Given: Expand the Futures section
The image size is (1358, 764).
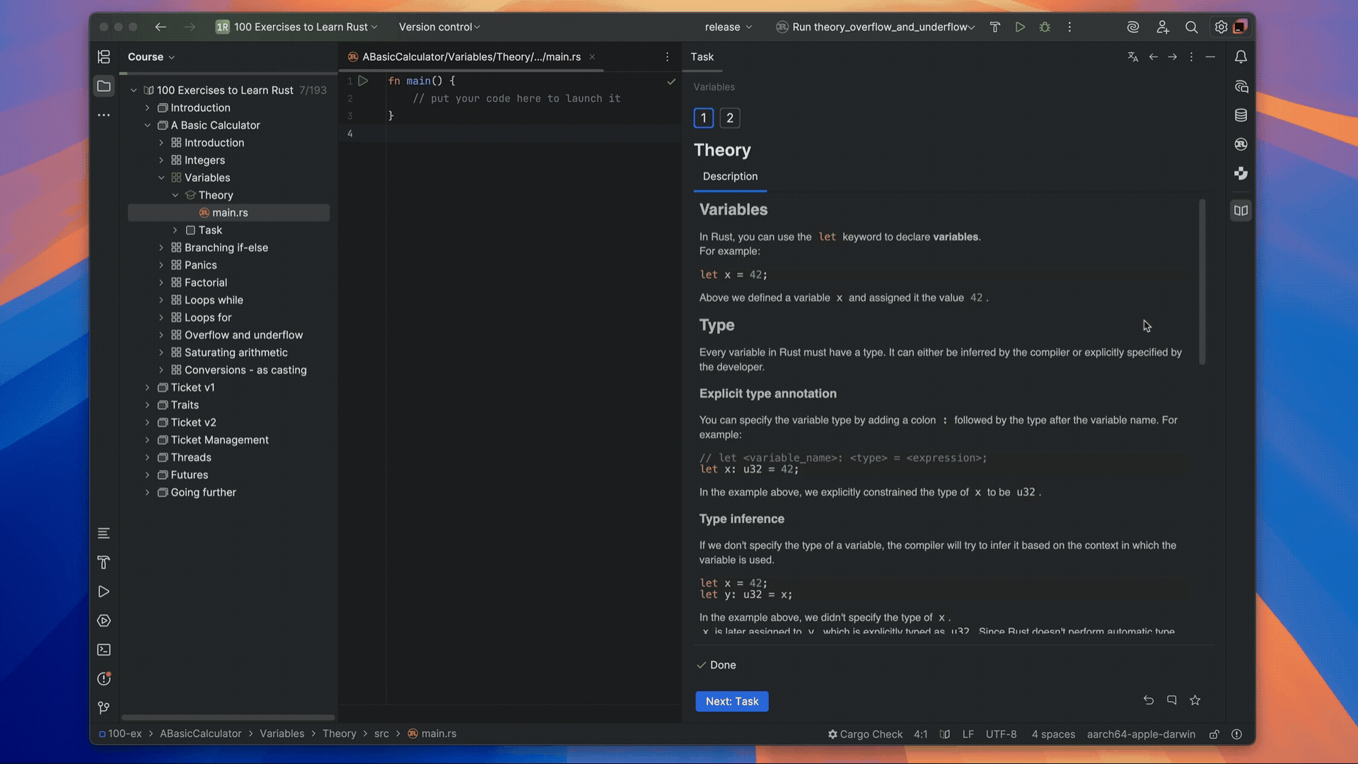Looking at the screenshot, I should (x=147, y=475).
